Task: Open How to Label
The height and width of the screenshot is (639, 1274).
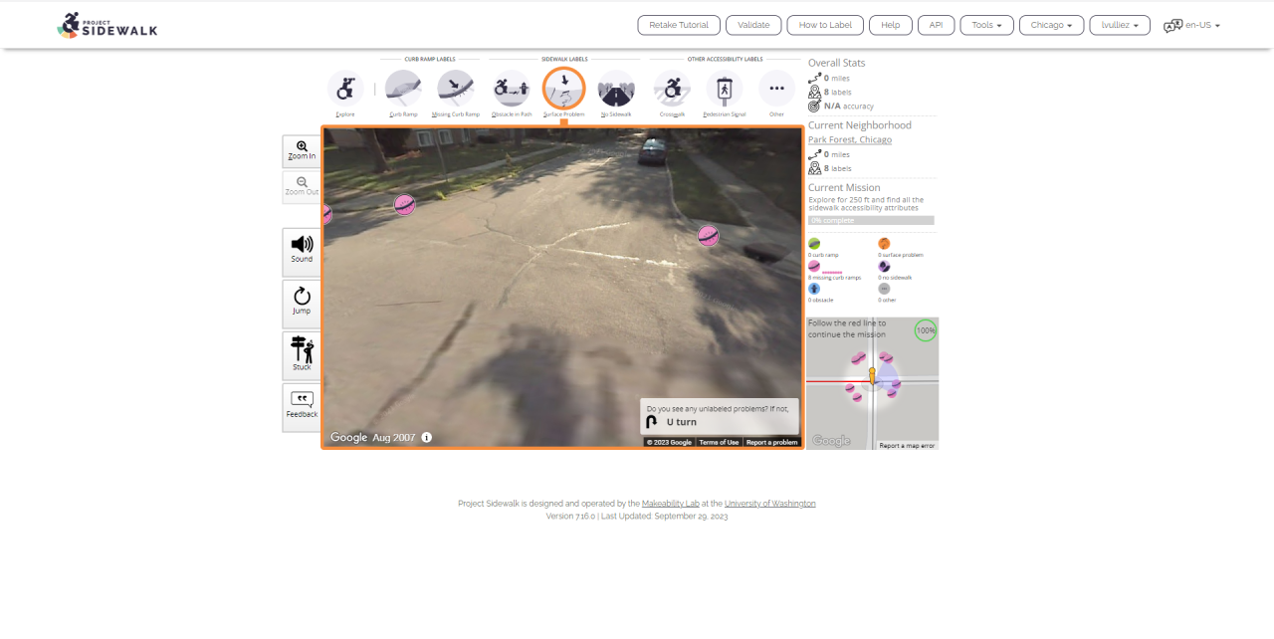Action: (825, 25)
